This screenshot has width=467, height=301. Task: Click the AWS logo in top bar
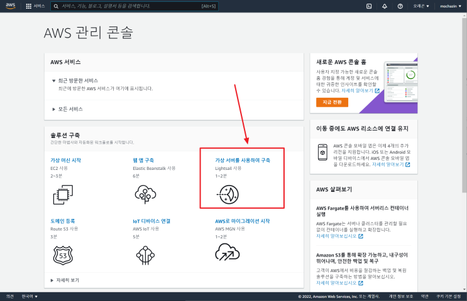(x=11, y=6)
